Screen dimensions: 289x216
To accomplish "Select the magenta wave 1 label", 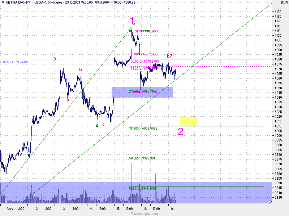I will (132, 21).
